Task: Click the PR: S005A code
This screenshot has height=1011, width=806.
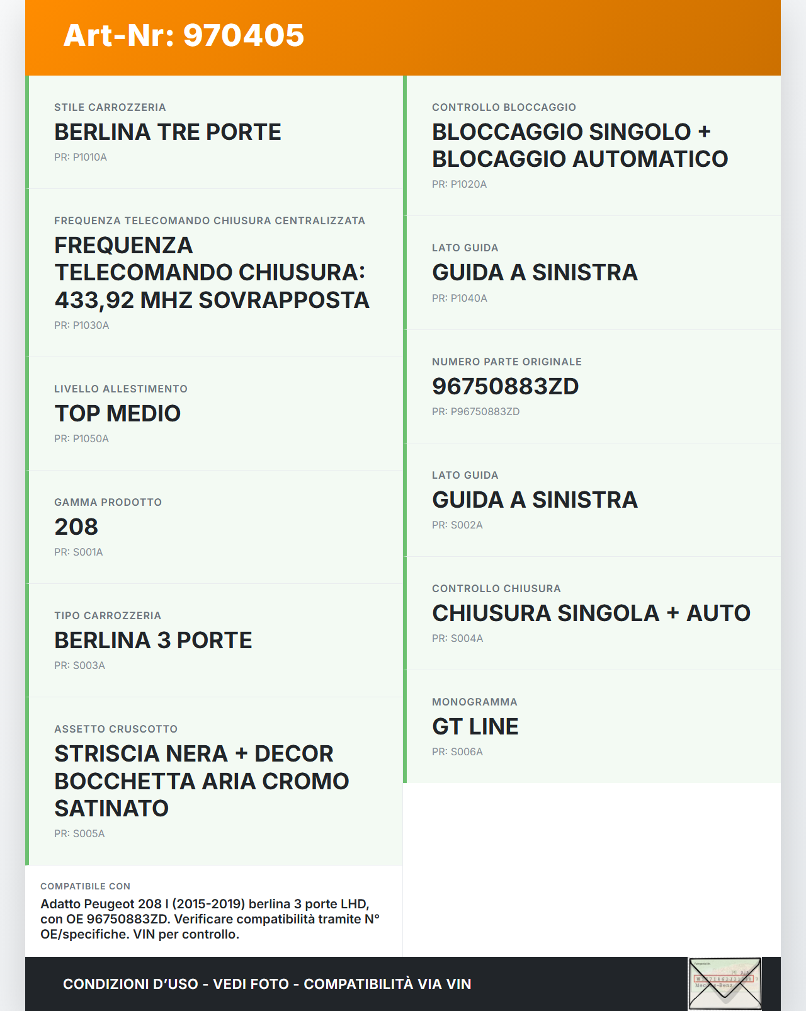Action: tap(79, 833)
